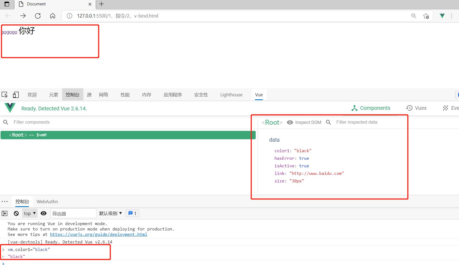
Task: Select the Root component tree row
Action: [x=128, y=135]
